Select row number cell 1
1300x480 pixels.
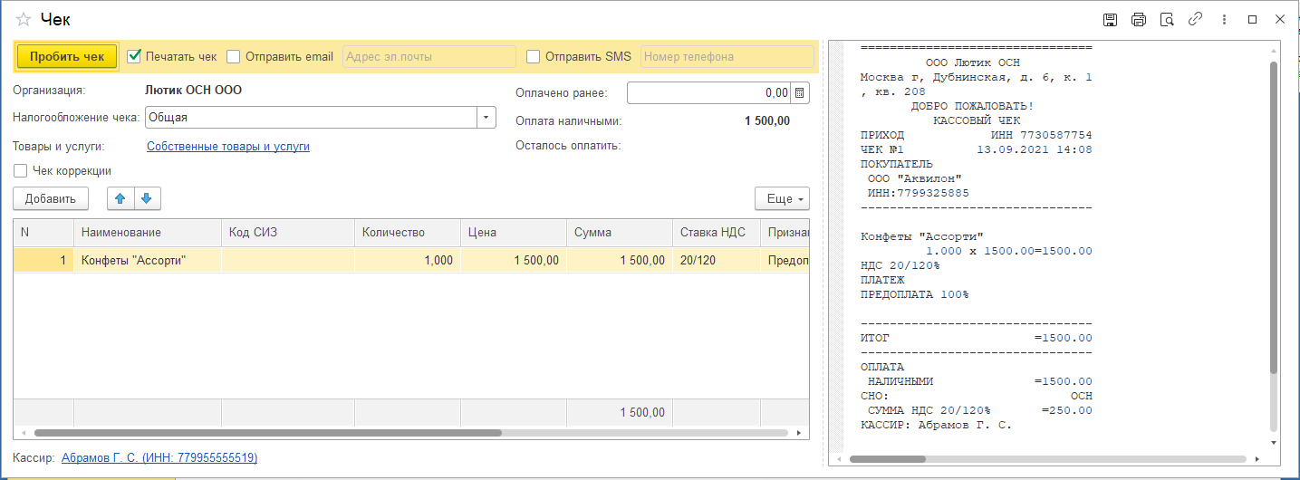[x=43, y=260]
